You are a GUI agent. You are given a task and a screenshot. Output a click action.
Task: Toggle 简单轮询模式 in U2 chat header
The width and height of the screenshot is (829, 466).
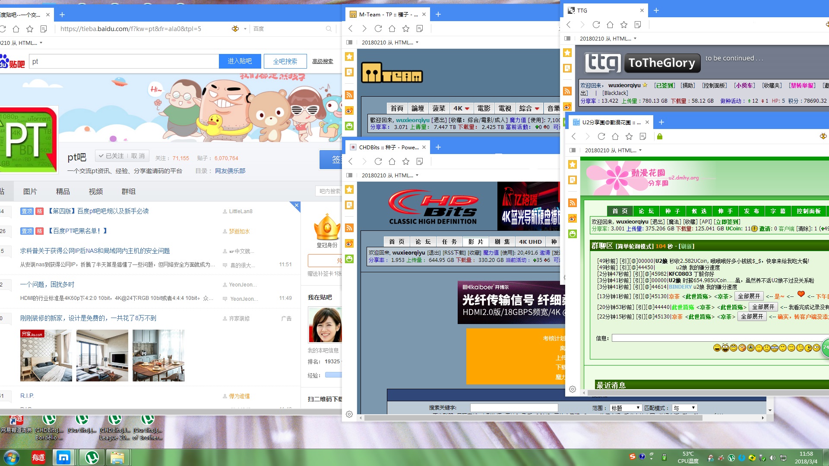click(634, 246)
